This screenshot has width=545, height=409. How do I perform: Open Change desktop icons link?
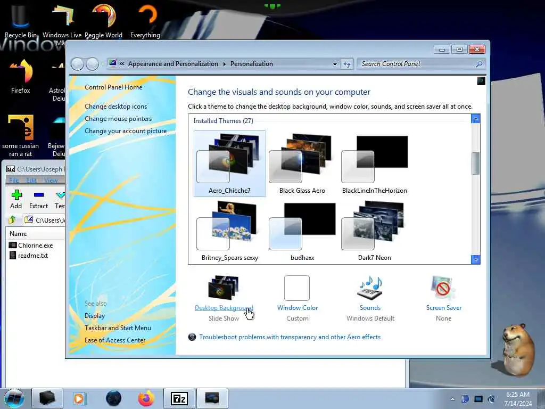[x=115, y=107]
